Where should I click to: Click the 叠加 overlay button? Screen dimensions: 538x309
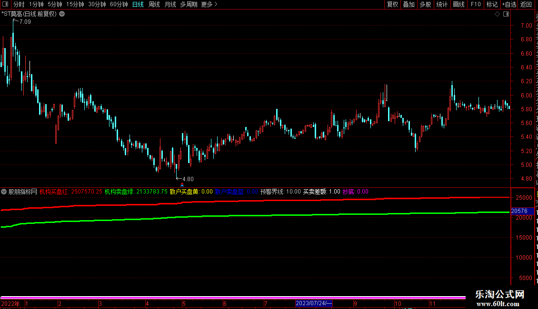(408, 4)
